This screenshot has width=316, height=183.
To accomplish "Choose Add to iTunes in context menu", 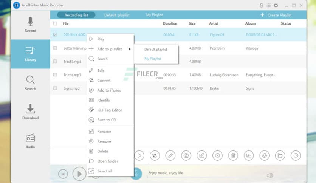I will click(110, 90).
